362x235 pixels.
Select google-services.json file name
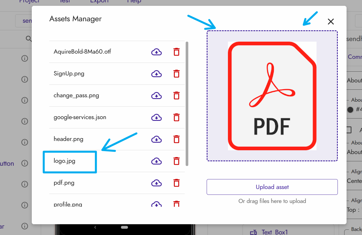click(x=80, y=117)
